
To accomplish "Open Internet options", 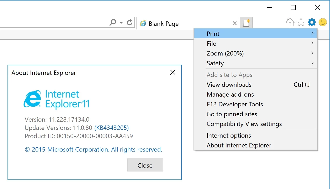I will [255, 136].
